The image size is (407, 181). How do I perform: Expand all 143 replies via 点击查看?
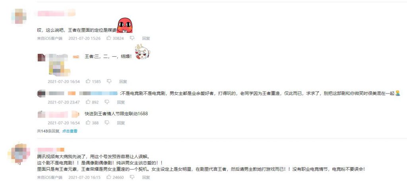pyautogui.click(x=70, y=131)
